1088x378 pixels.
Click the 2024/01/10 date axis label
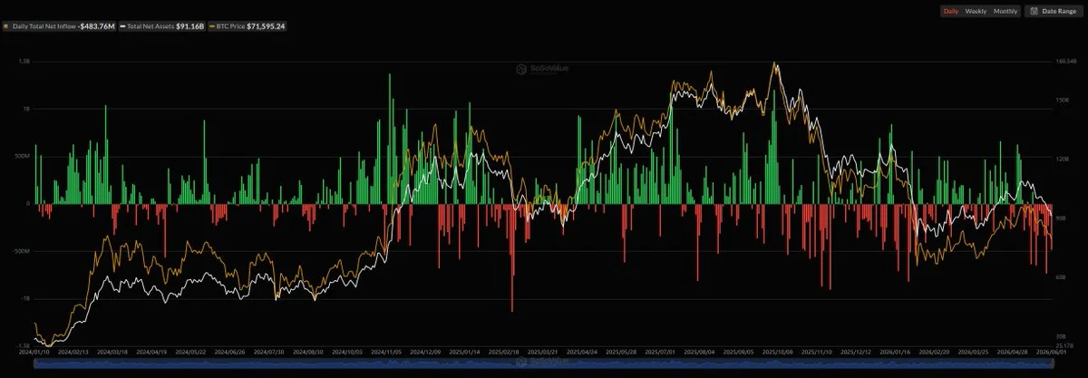click(x=34, y=351)
